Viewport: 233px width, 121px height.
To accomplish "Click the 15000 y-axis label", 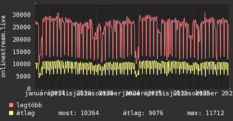I will pyautogui.click(x=21, y=52).
